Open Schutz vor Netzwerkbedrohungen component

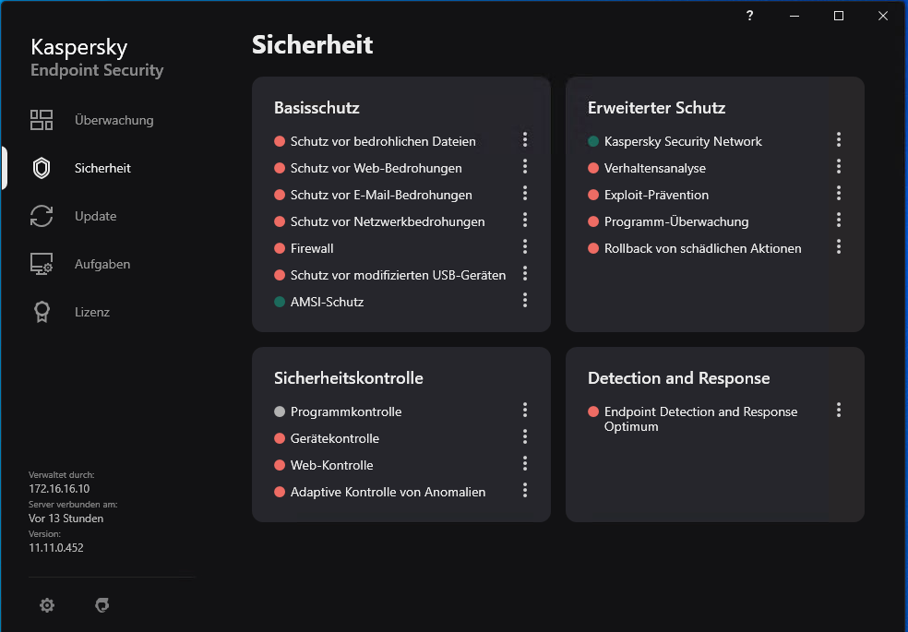pos(388,221)
